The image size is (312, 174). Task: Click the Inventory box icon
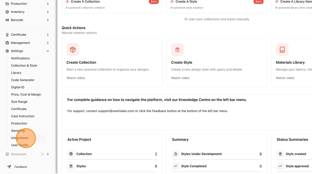tap(7, 12)
